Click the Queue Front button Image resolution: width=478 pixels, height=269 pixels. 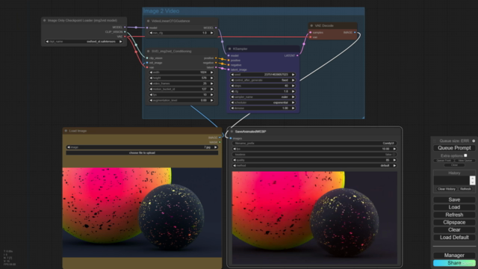pos(444,161)
